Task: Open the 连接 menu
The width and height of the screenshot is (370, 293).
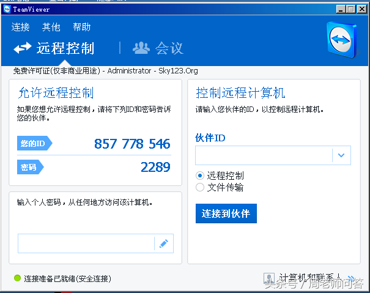Action: [20, 27]
